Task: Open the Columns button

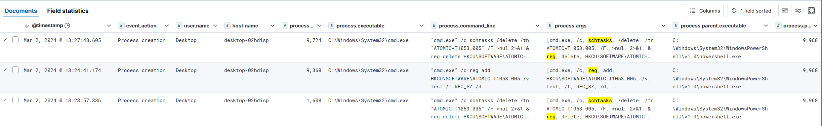Action: coord(705,11)
